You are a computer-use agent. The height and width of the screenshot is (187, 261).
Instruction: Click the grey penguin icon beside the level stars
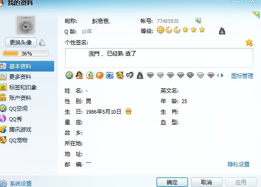click(222, 31)
